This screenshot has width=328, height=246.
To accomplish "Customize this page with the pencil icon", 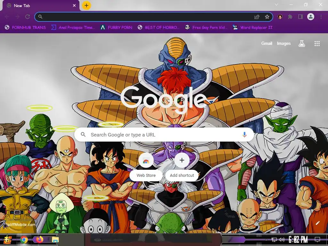I will point(317,223).
